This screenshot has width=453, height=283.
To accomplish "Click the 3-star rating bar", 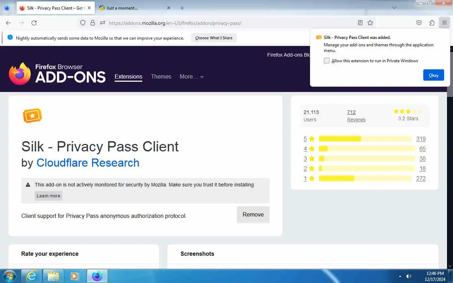I will pyautogui.click(x=367, y=158).
